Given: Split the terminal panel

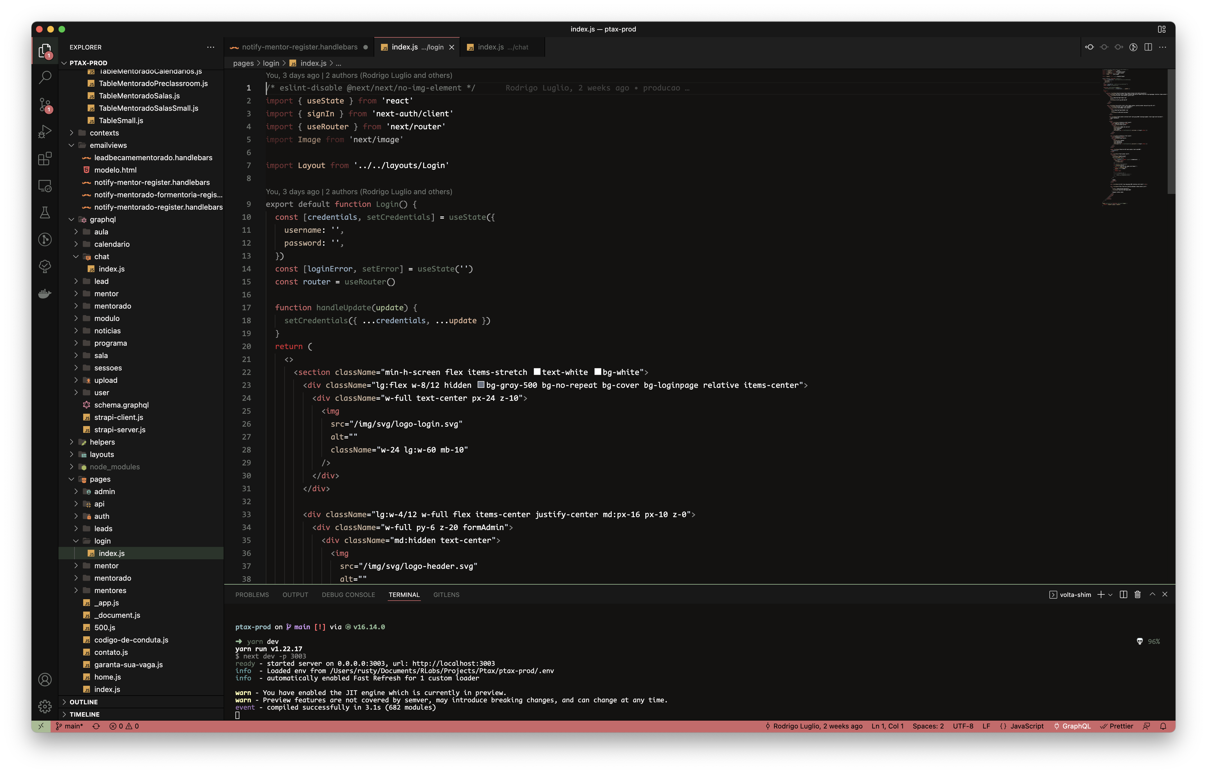Looking at the screenshot, I should pyautogui.click(x=1124, y=595).
